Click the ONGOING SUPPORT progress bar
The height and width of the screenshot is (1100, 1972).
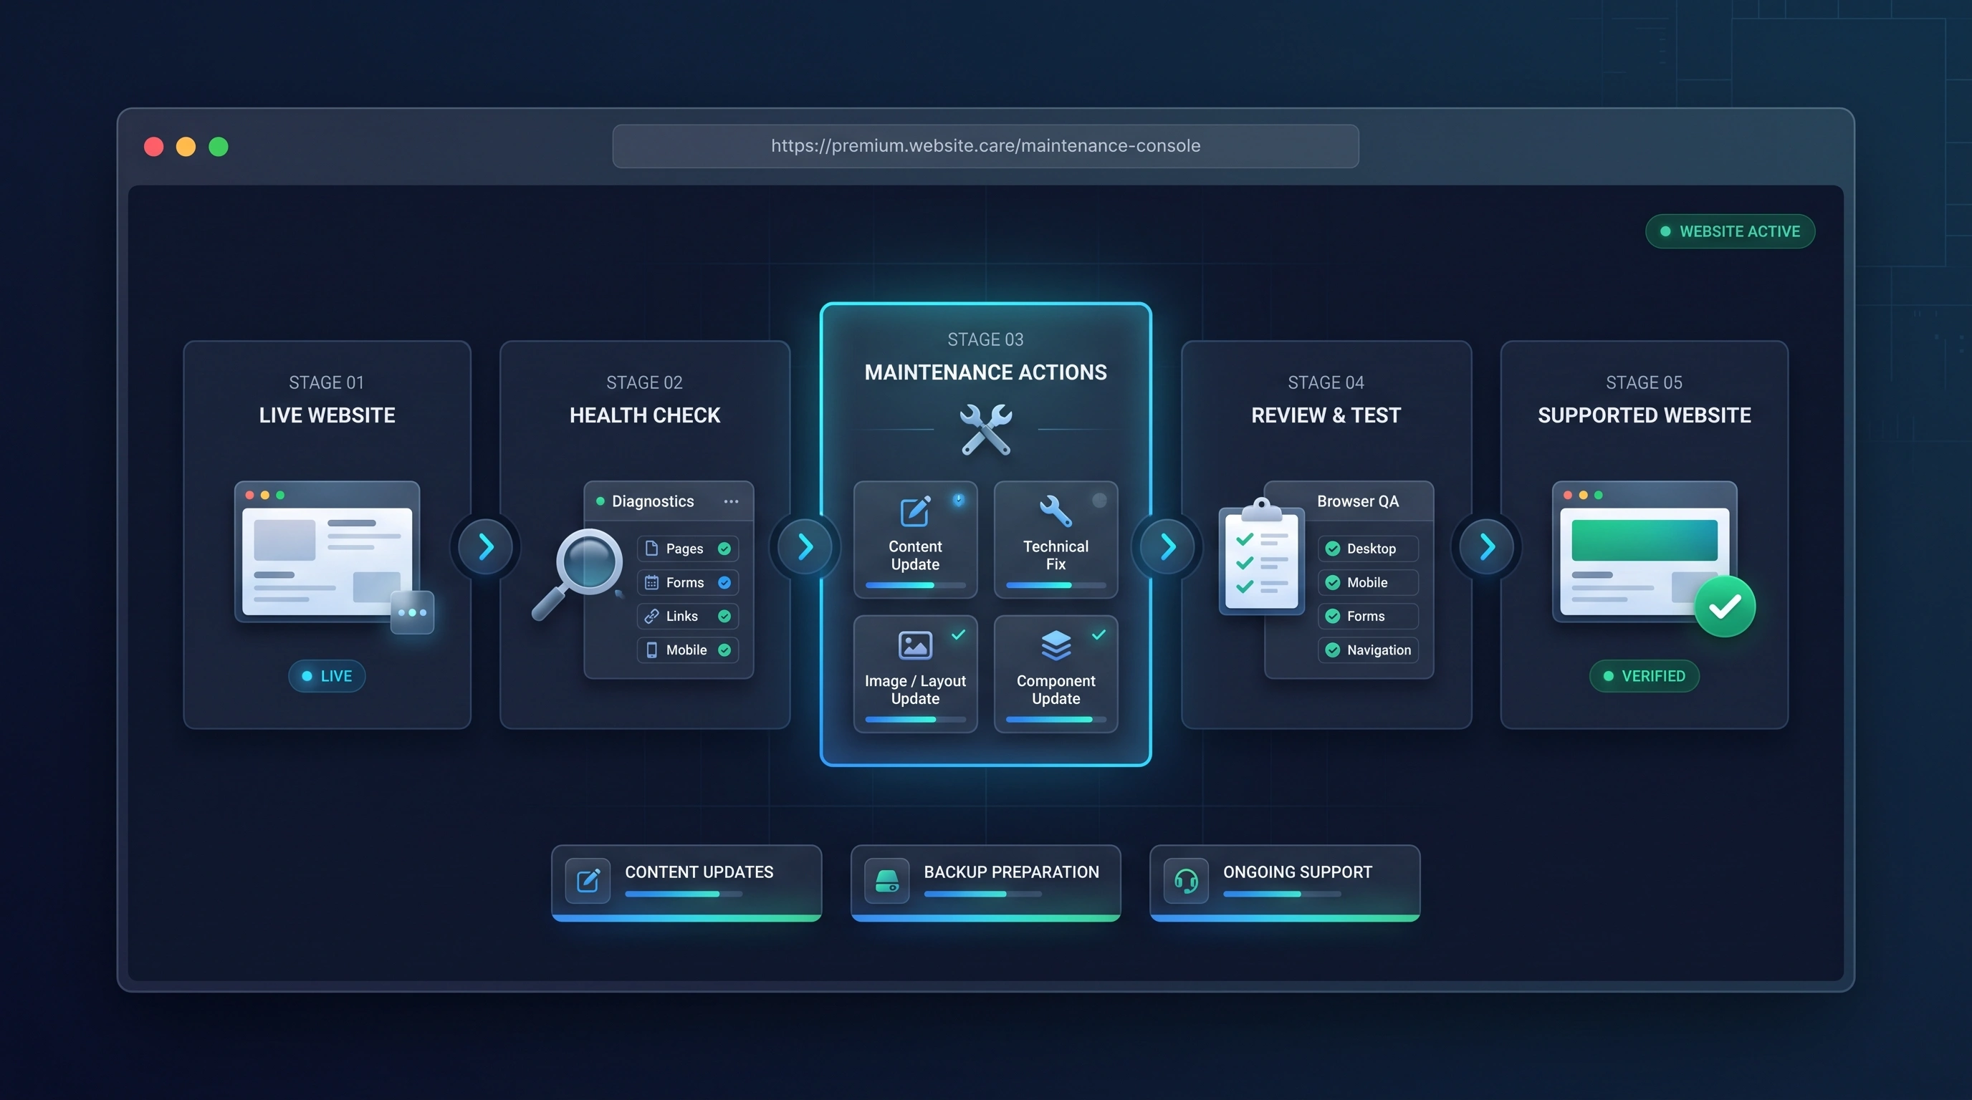click(x=1282, y=894)
